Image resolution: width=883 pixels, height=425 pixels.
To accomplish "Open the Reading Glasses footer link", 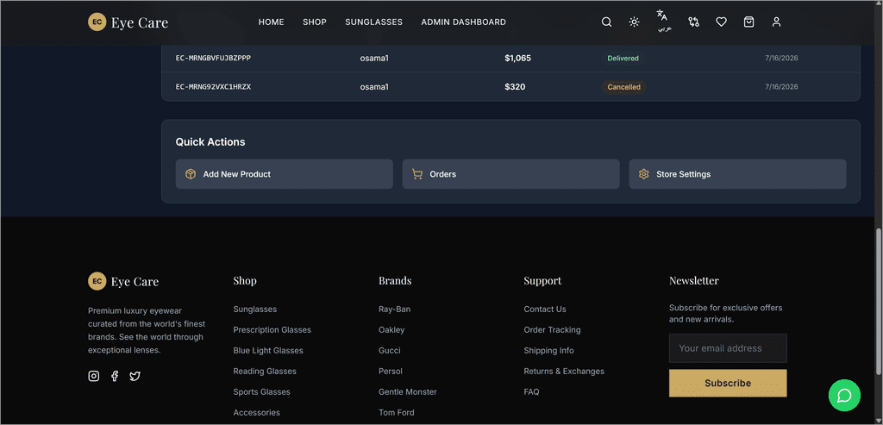I will tap(265, 372).
